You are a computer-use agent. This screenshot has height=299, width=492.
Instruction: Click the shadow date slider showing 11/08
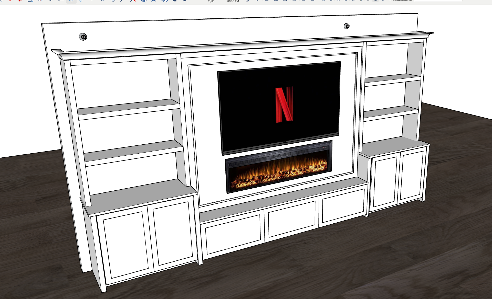point(211,1)
